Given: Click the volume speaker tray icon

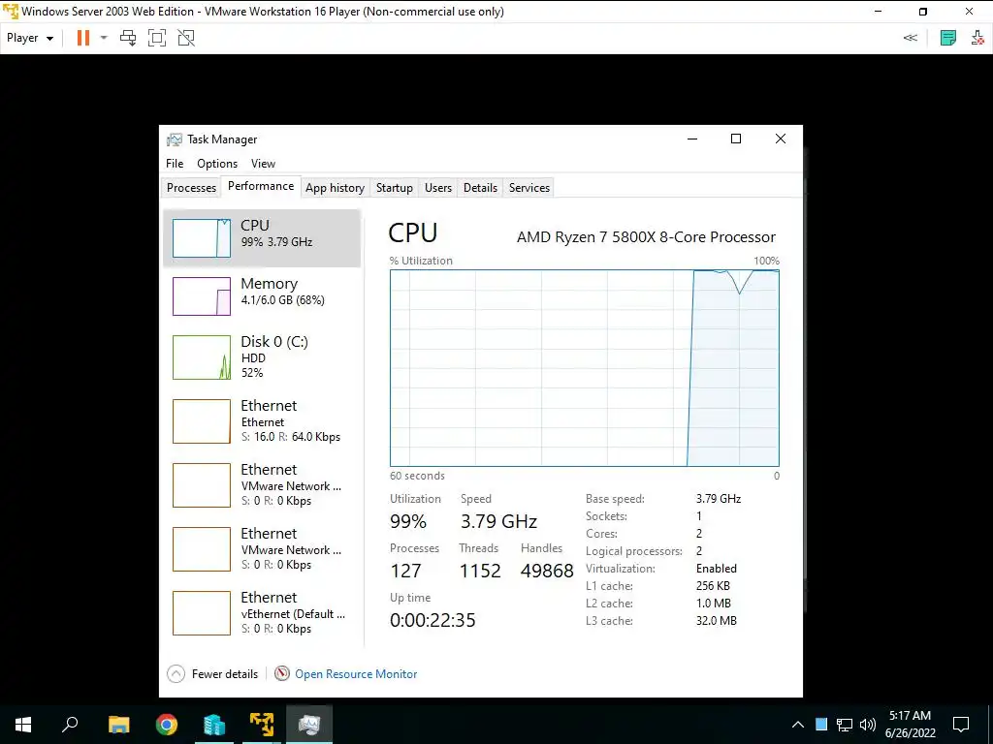Looking at the screenshot, I should coord(868,725).
